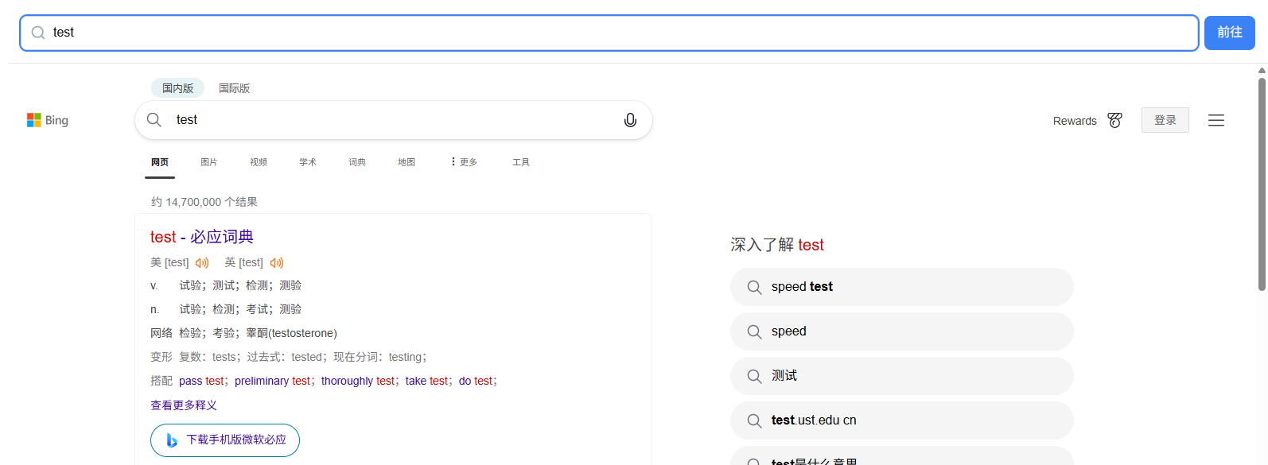Image resolution: width=1268 pixels, height=465 pixels.
Task: Switch to the 视频 tab
Action: [259, 162]
